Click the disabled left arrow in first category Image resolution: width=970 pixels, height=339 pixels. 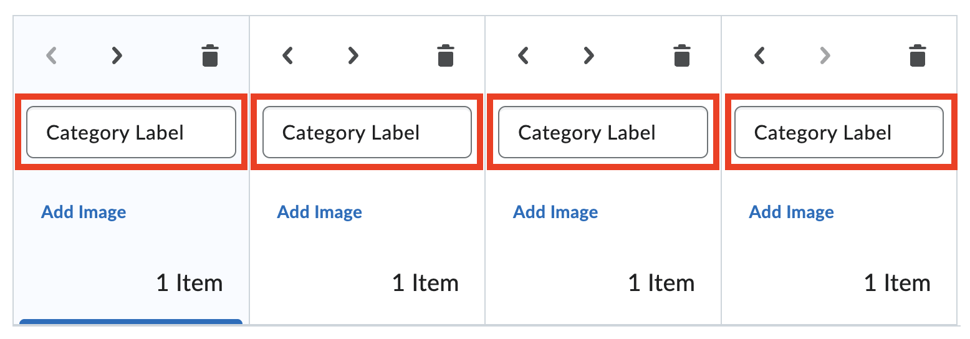(x=52, y=55)
